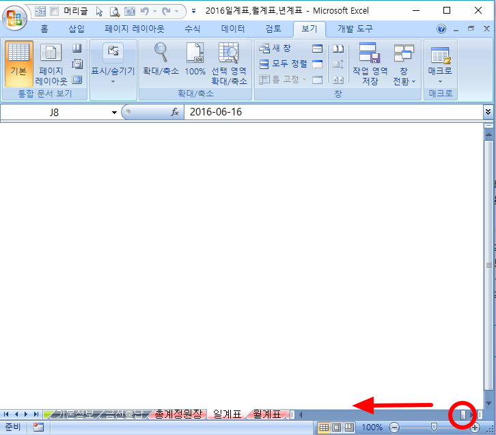The width and height of the screenshot is (496, 435).
Task: Switch to Normal (기본) workbook view
Action: (18, 64)
